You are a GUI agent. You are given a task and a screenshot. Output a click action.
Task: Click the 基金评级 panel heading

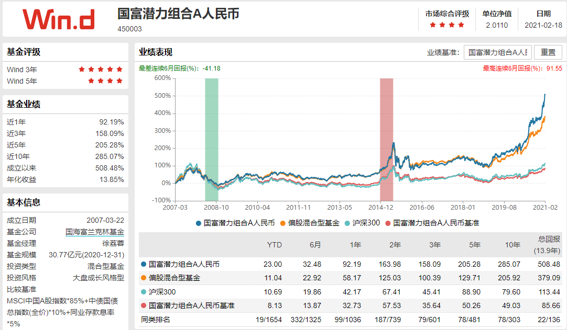click(x=24, y=52)
